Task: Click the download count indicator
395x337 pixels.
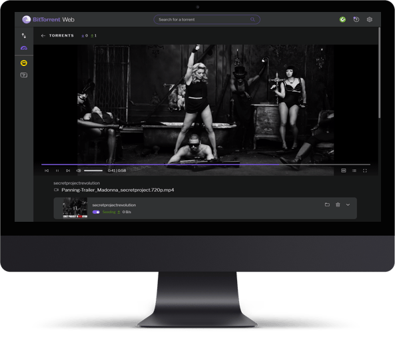Action: click(x=85, y=35)
